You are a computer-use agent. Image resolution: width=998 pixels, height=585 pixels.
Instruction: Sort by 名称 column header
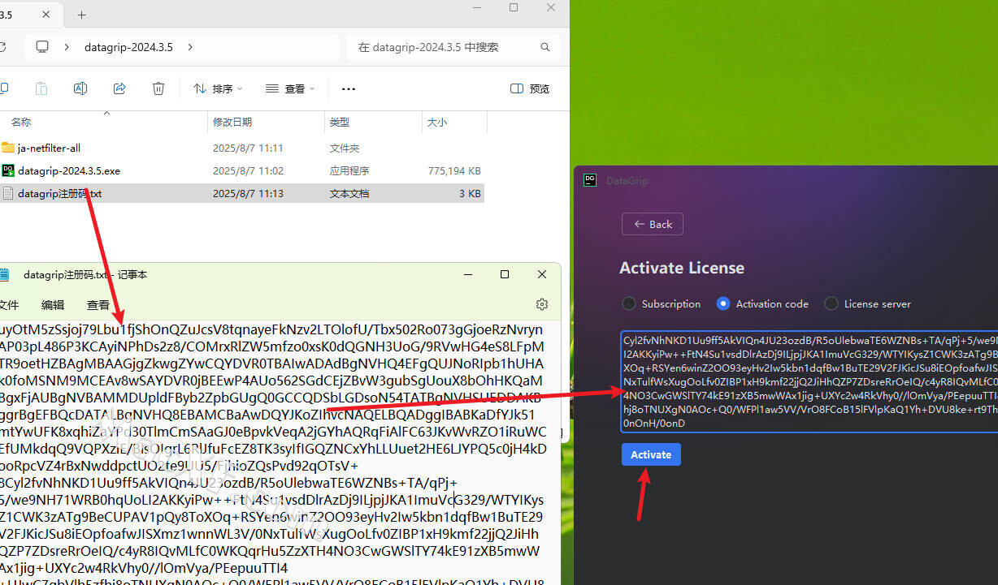21,122
